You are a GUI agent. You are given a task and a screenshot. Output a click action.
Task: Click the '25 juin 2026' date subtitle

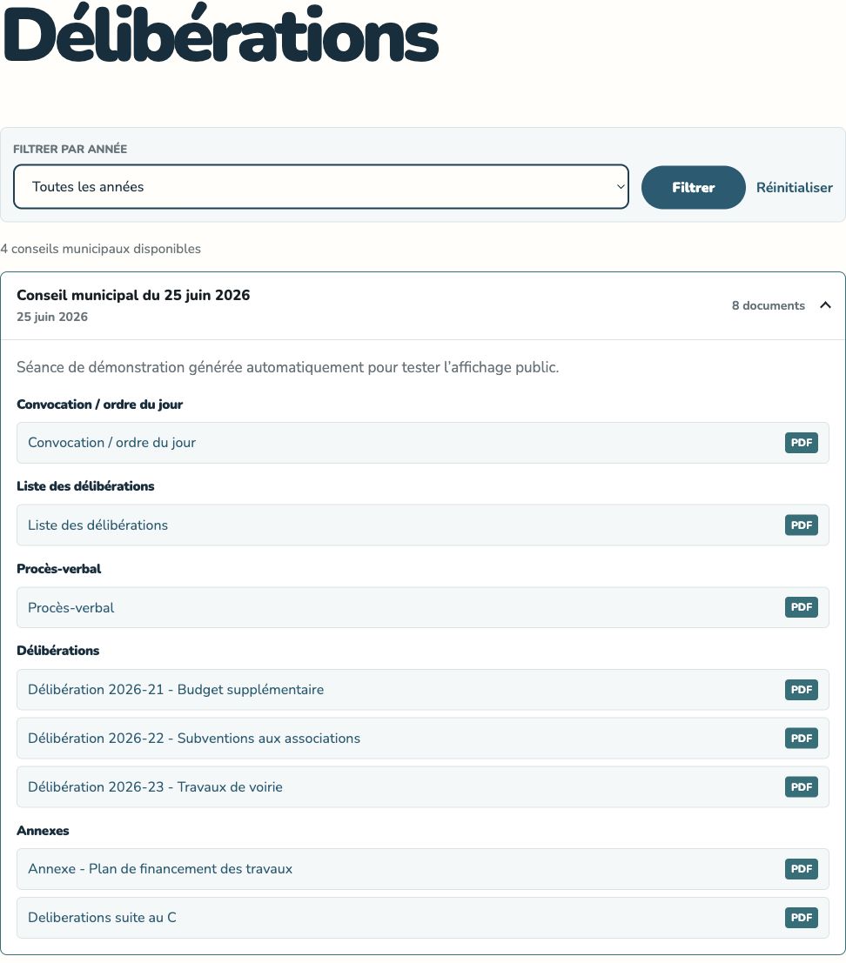click(52, 317)
